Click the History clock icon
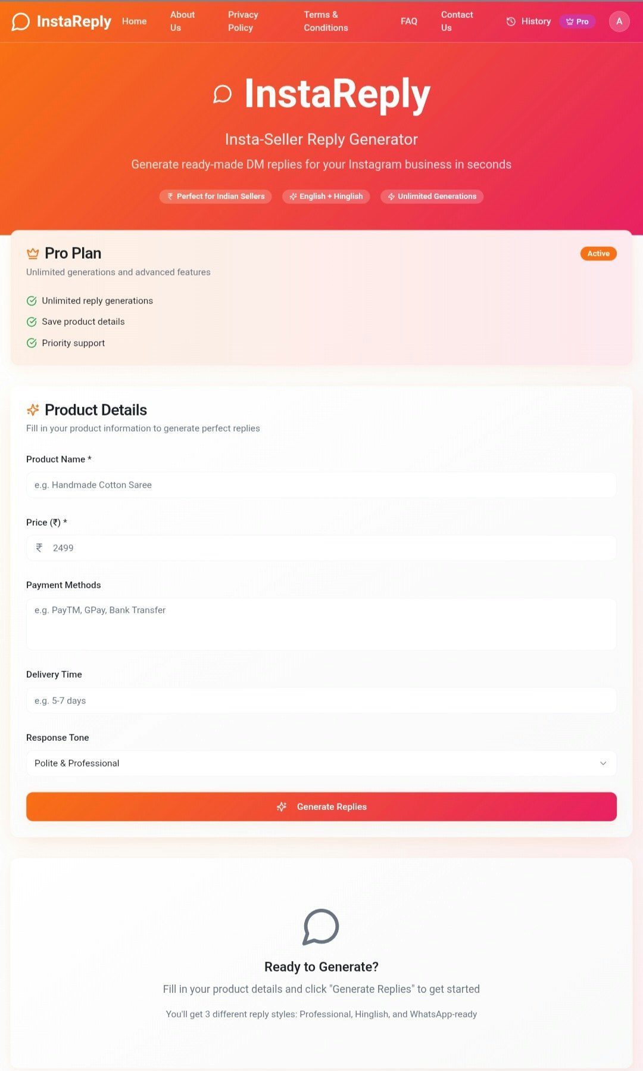643x1071 pixels. coord(511,21)
